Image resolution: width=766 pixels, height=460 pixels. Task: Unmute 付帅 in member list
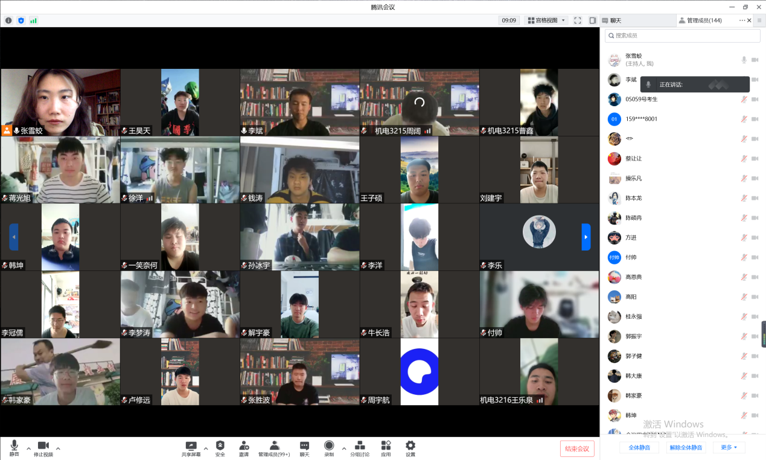(744, 258)
